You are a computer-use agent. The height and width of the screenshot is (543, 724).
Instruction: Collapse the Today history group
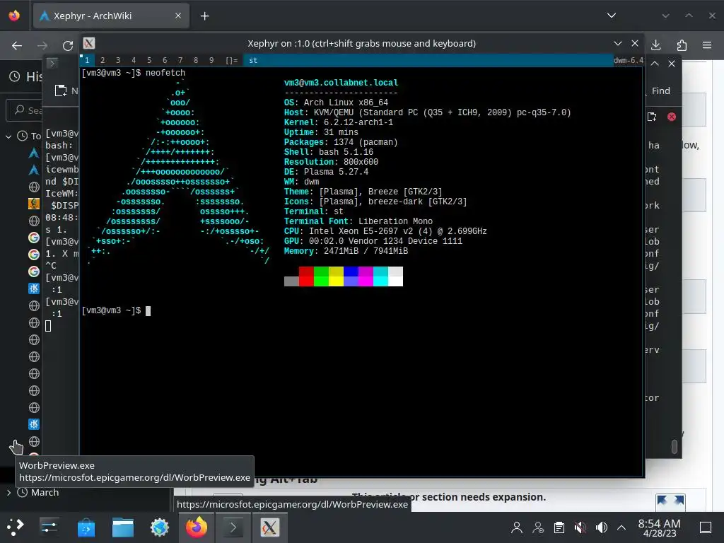pos(8,136)
